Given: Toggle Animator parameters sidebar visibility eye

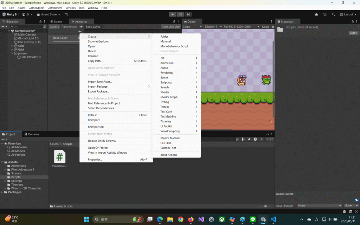Looking at the screenshot, I should point(81,27).
